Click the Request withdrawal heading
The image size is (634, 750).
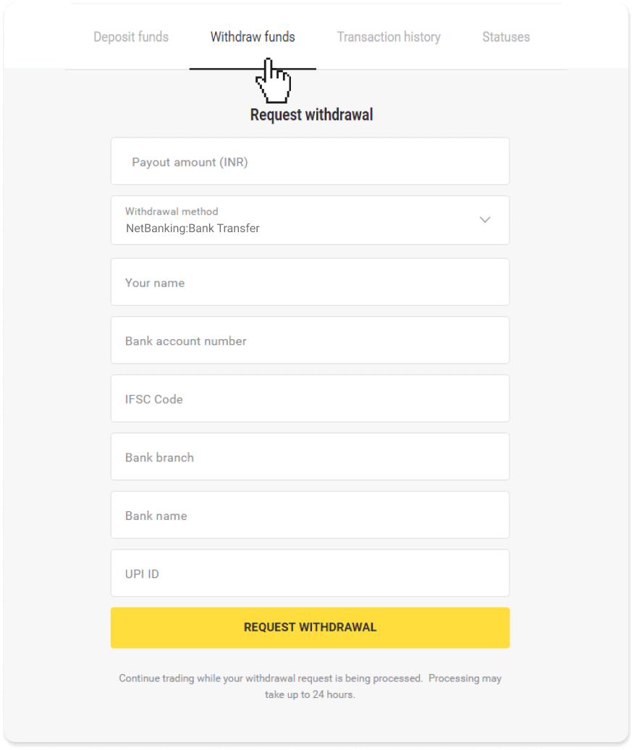pyautogui.click(x=310, y=114)
